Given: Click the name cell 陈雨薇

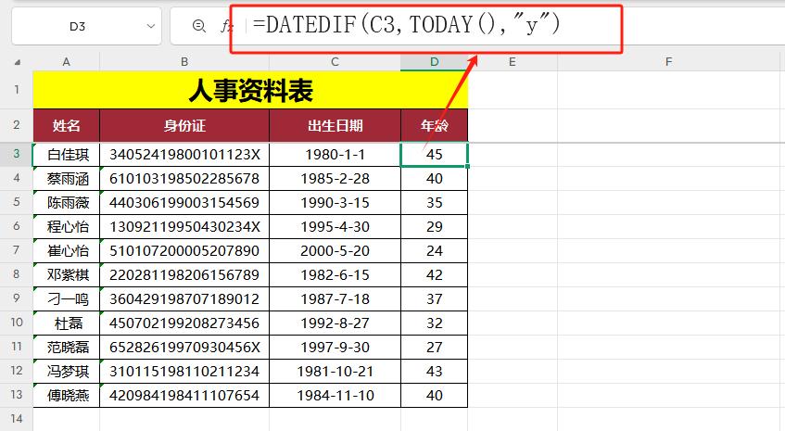Looking at the screenshot, I should click(x=66, y=203).
